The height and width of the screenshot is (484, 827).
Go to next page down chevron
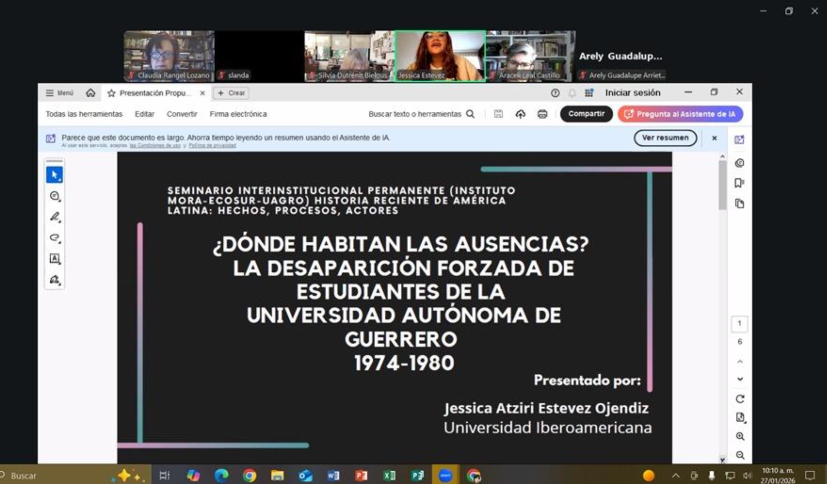(740, 379)
